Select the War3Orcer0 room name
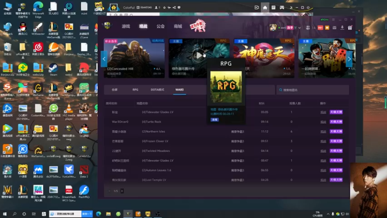Image resolution: width=387 pixels, height=218 pixels. [120, 122]
